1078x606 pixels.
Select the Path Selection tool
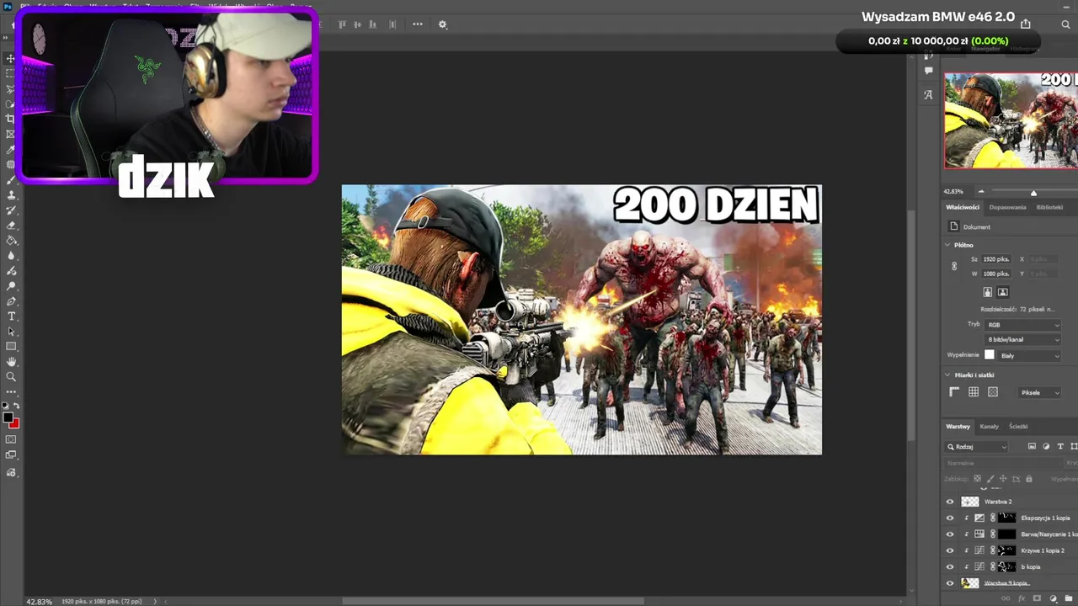11,331
